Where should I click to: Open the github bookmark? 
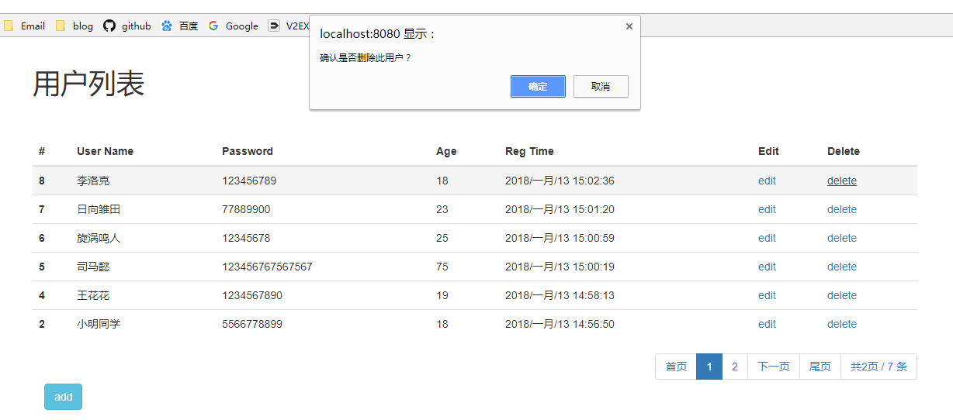(x=127, y=26)
